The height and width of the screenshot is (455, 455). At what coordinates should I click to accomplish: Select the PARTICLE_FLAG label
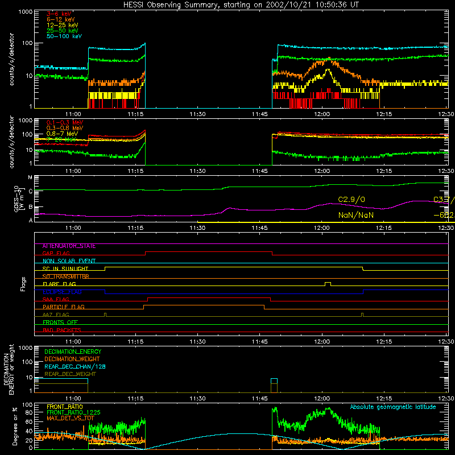coord(64,307)
